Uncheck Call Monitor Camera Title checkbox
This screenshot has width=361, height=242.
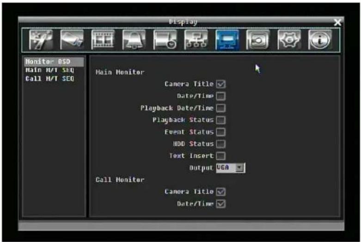click(x=221, y=192)
